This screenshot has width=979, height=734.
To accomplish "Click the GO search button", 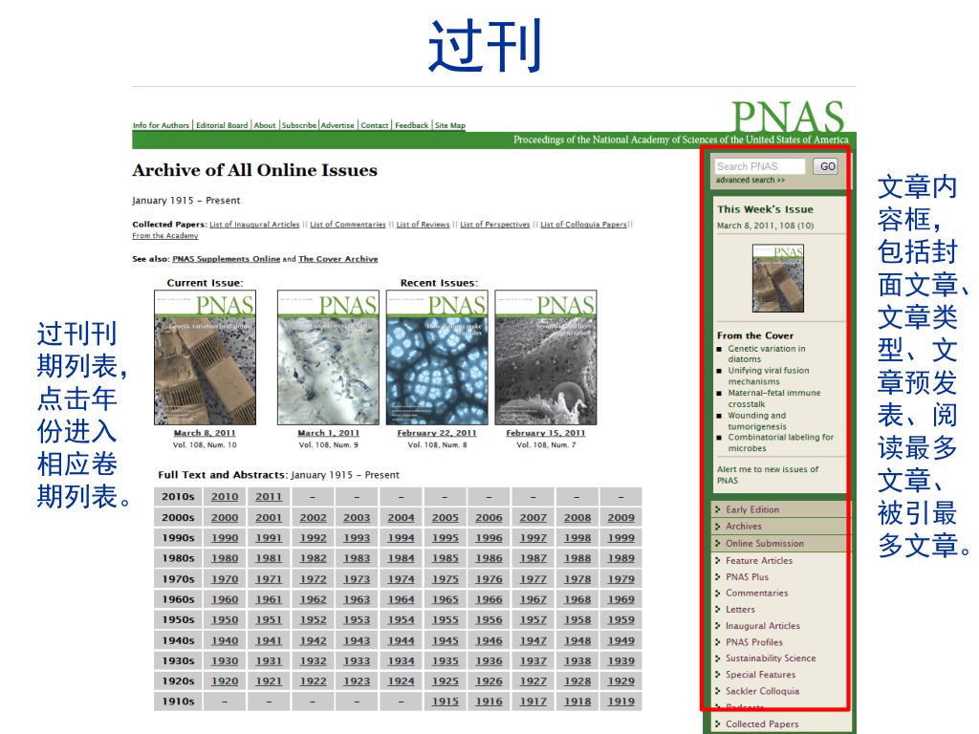I will point(827,166).
